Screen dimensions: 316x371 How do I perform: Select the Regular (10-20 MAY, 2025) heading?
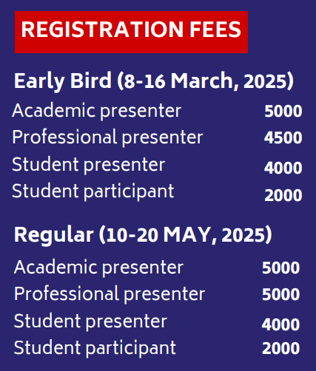[143, 234]
